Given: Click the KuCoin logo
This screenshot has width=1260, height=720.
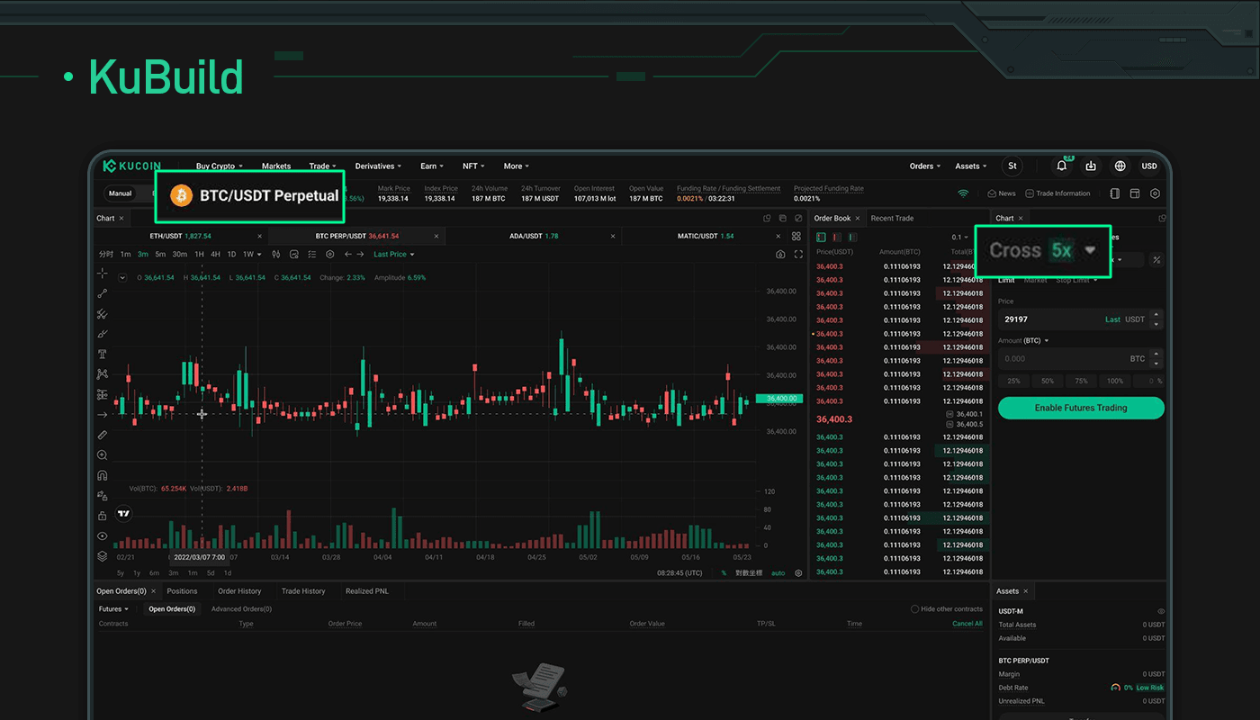Looking at the screenshot, I should tap(132, 166).
